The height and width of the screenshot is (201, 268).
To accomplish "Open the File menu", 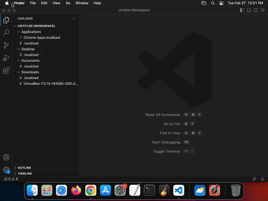I will [33, 3].
